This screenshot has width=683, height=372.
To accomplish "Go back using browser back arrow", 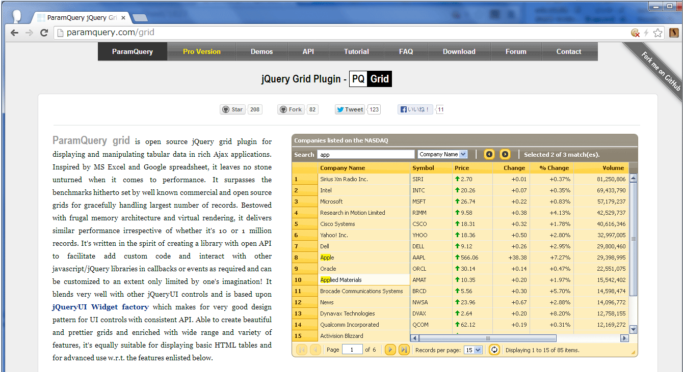I will (14, 33).
